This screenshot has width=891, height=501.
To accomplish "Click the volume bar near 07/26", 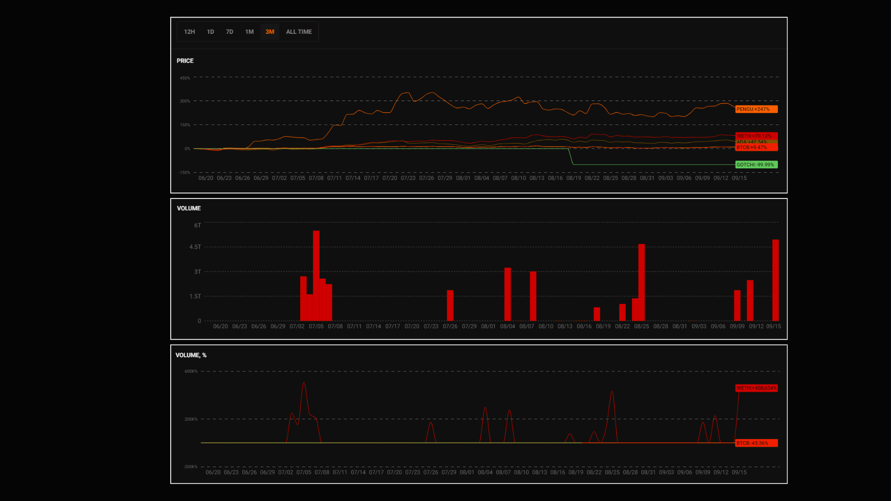I will tap(450, 305).
